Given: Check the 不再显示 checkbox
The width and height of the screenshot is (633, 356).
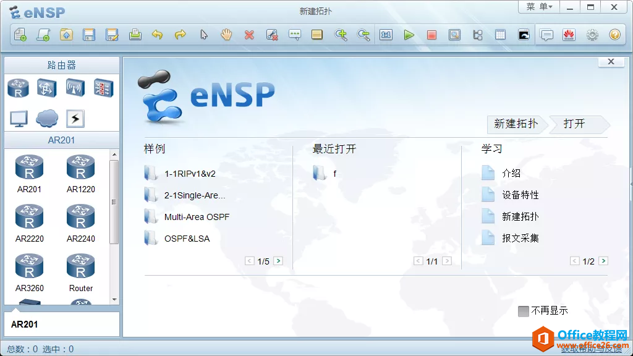Looking at the screenshot, I should tap(524, 311).
